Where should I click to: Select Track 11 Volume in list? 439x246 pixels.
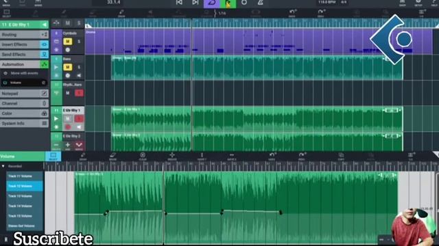25,176
